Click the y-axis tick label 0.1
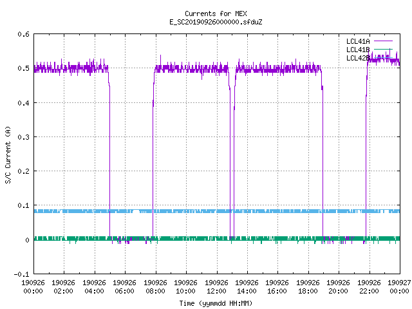The height and width of the screenshot is (309, 412). click(x=23, y=205)
